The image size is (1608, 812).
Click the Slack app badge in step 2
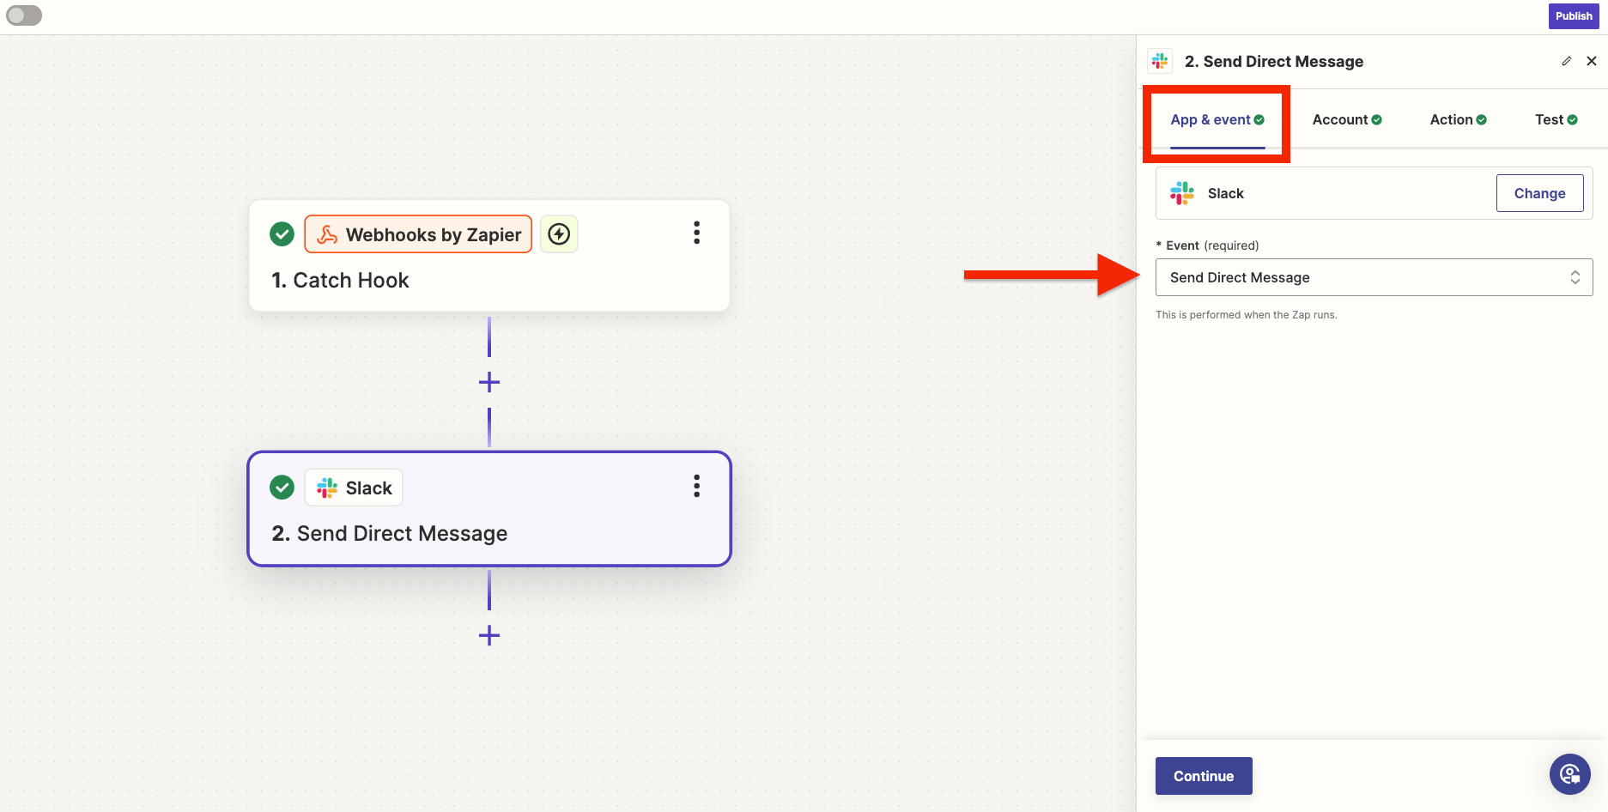point(354,488)
